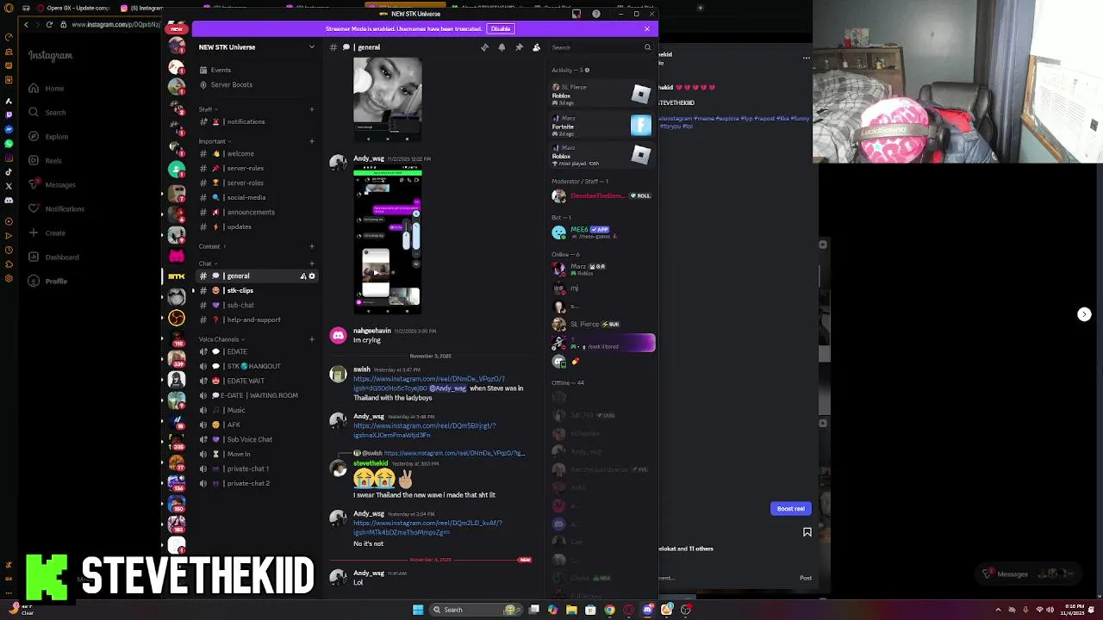This screenshot has width=1103, height=620.
Task: Open File Explorer from the taskbar
Action: click(x=571, y=610)
